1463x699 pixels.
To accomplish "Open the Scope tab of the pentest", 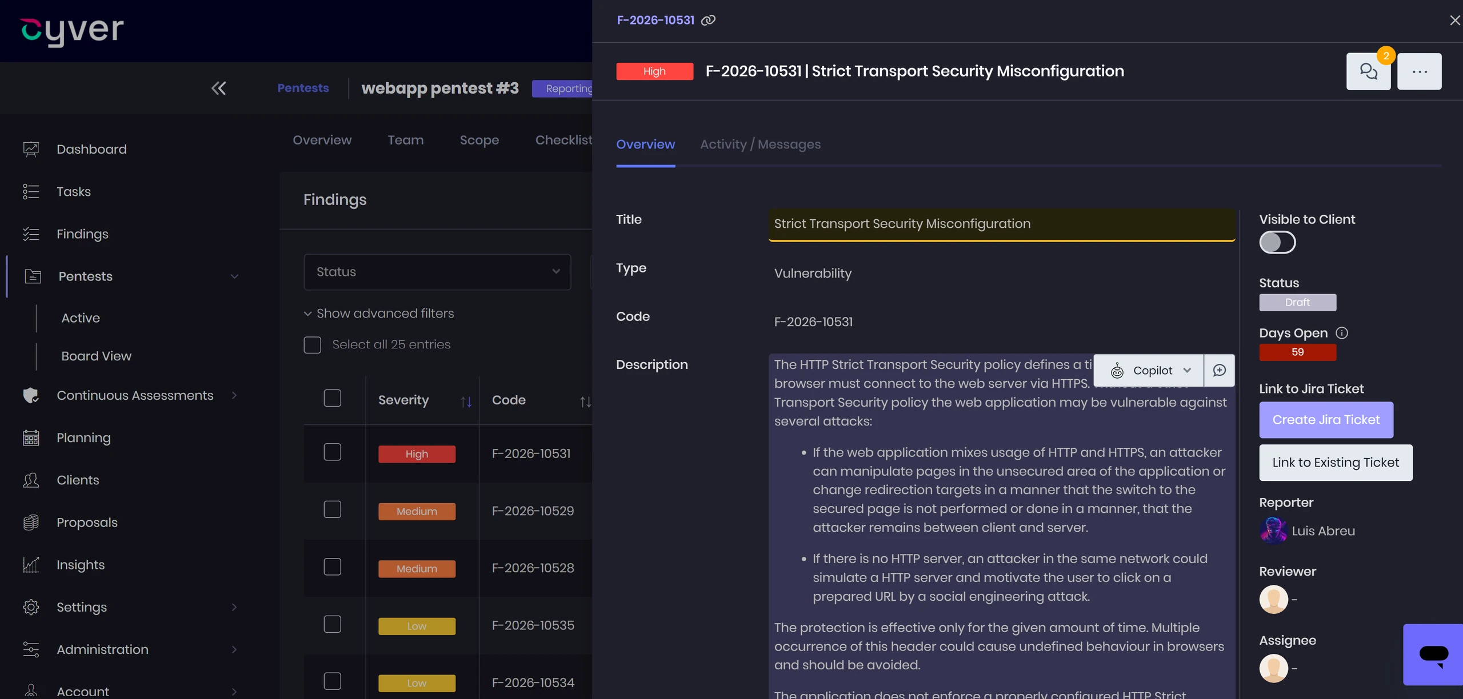I will [x=479, y=140].
